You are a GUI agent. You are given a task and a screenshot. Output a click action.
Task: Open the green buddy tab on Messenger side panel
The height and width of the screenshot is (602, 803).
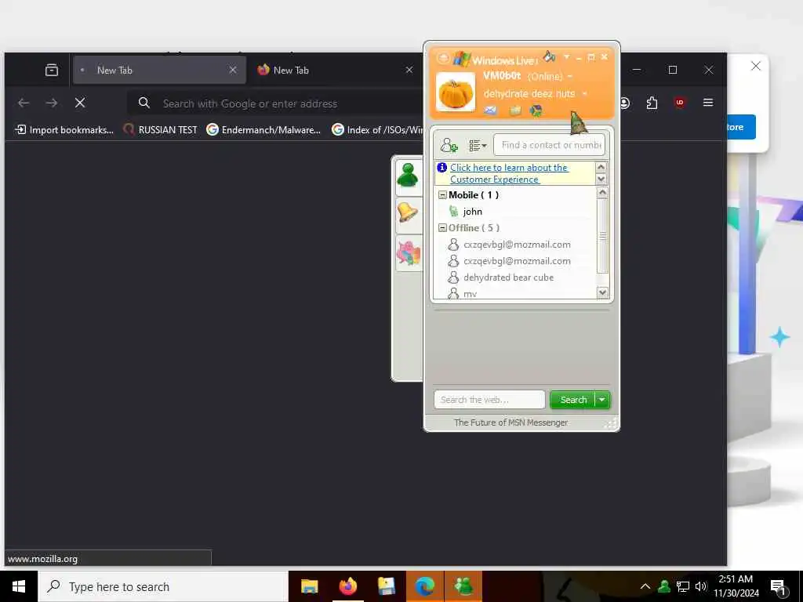(x=408, y=176)
